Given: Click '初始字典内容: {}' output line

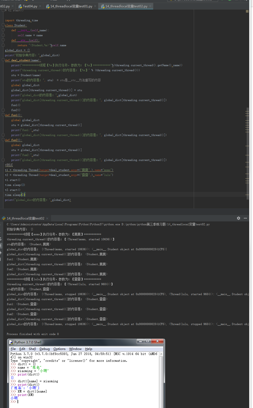Looking at the screenshot, I should point(20,229).
